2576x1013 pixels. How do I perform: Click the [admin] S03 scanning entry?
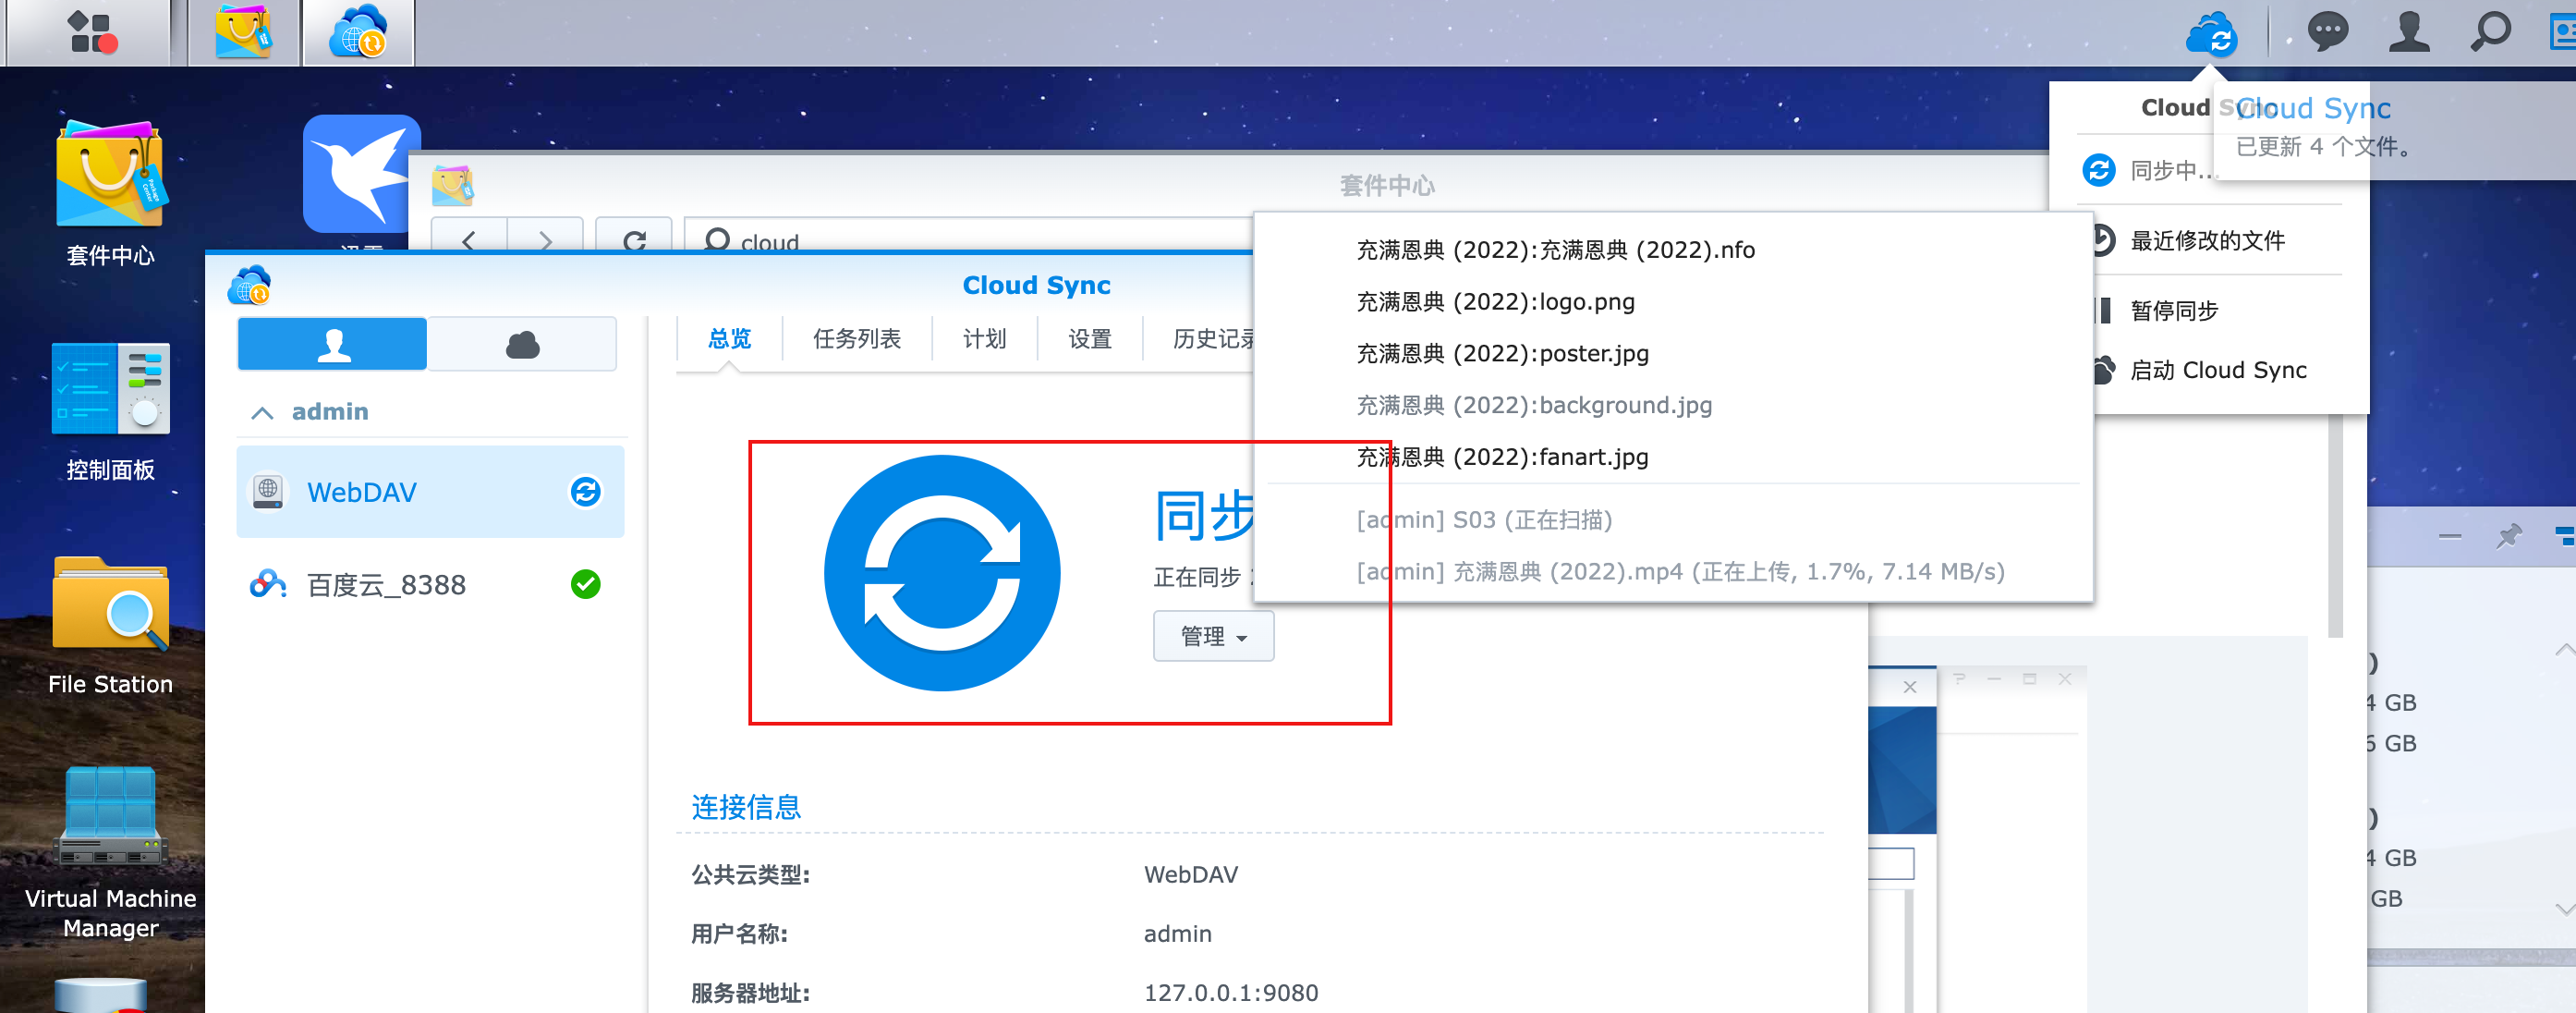(1484, 520)
